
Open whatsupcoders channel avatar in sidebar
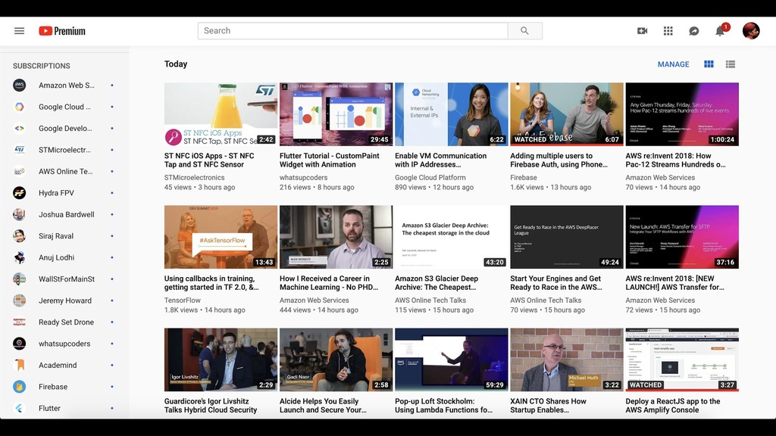(x=19, y=344)
